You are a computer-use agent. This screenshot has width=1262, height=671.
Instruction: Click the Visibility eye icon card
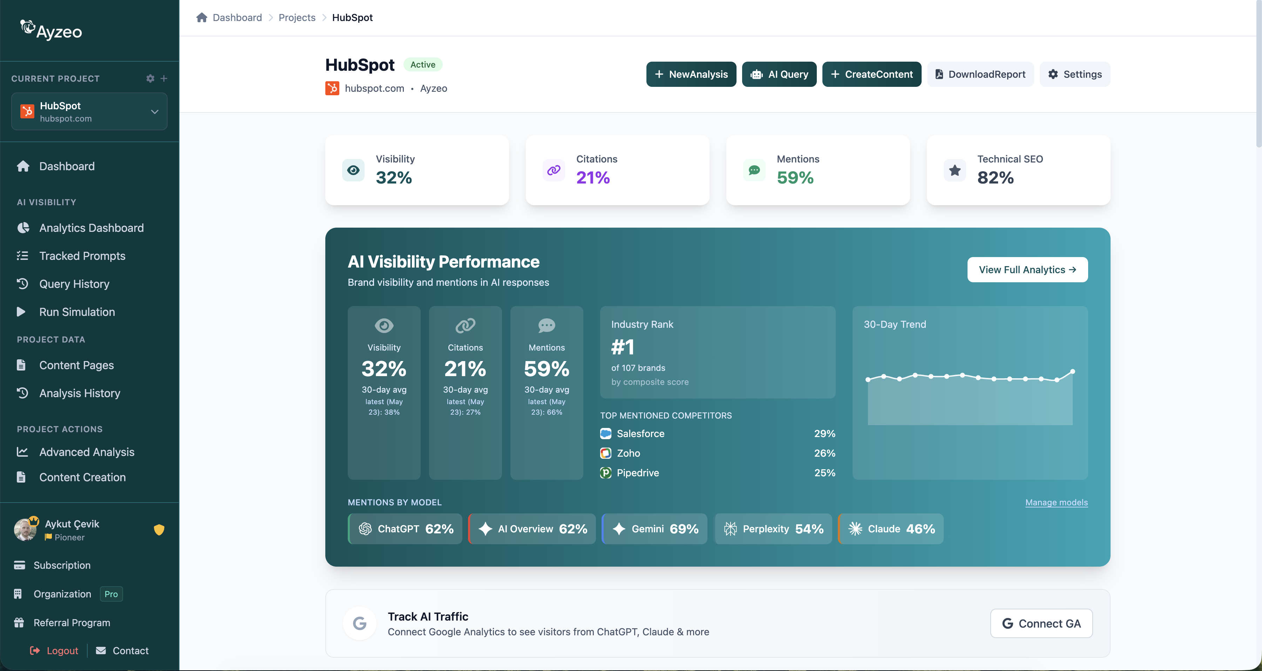[353, 170]
